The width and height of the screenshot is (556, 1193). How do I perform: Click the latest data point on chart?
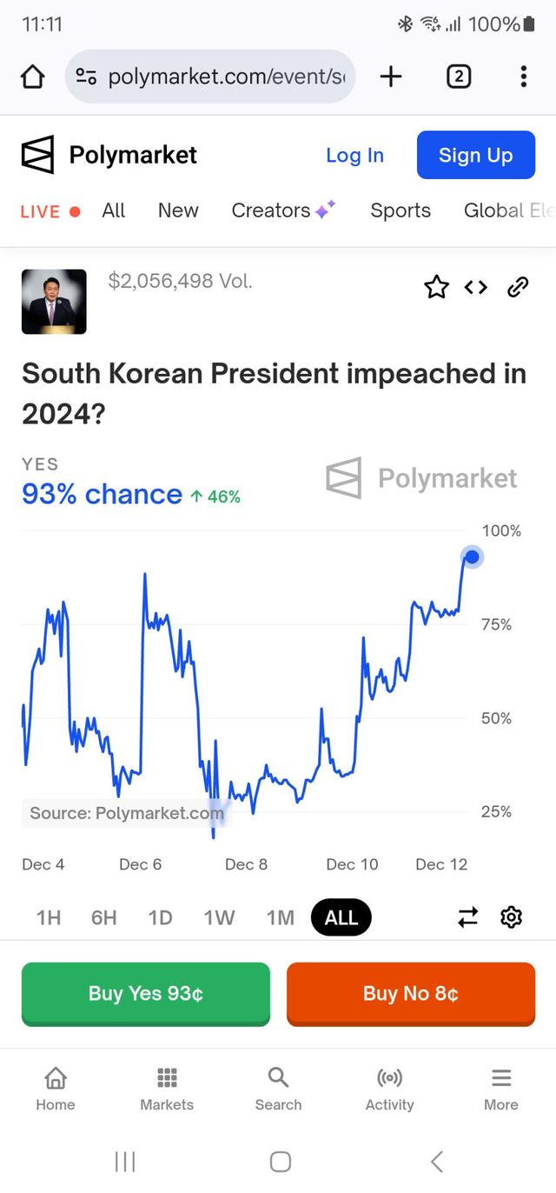(x=472, y=557)
